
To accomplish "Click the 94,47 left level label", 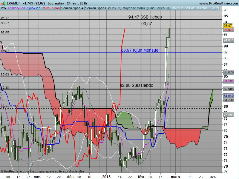I will pos(5,18).
